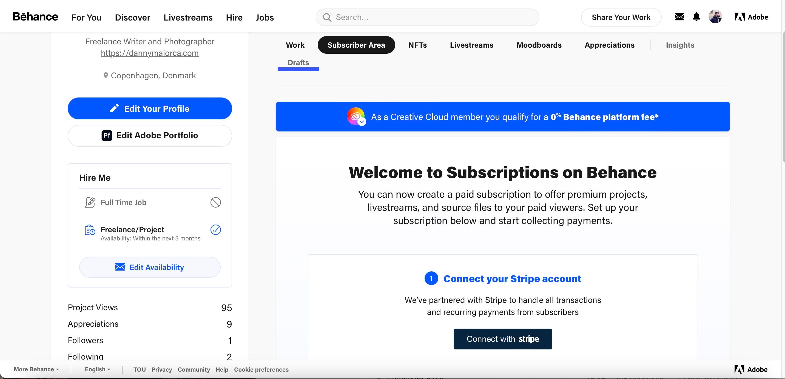The width and height of the screenshot is (785, 379).
Task: Click the messages envelope icon
Action: coord(680,16)
